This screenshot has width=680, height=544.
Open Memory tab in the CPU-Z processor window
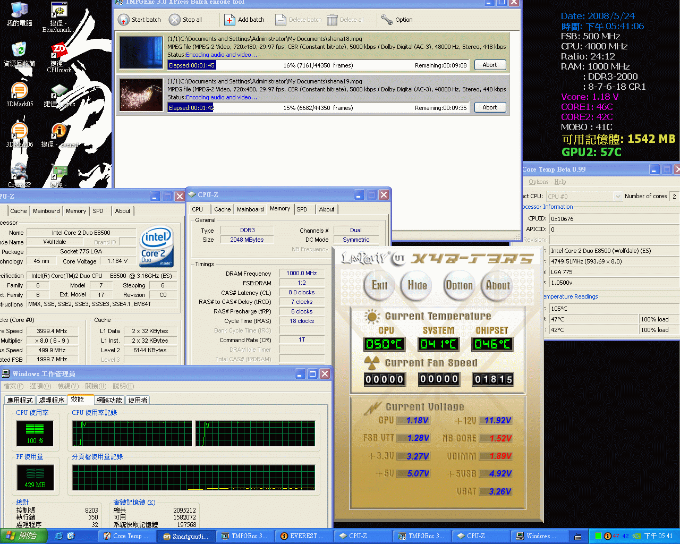pos(76,211)
